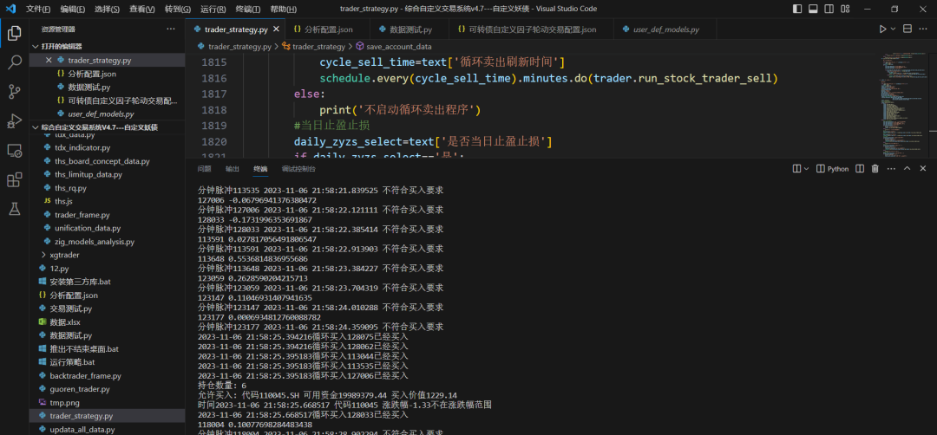
Task: Open launch profile split terminal icon
Action: [796, 169]
